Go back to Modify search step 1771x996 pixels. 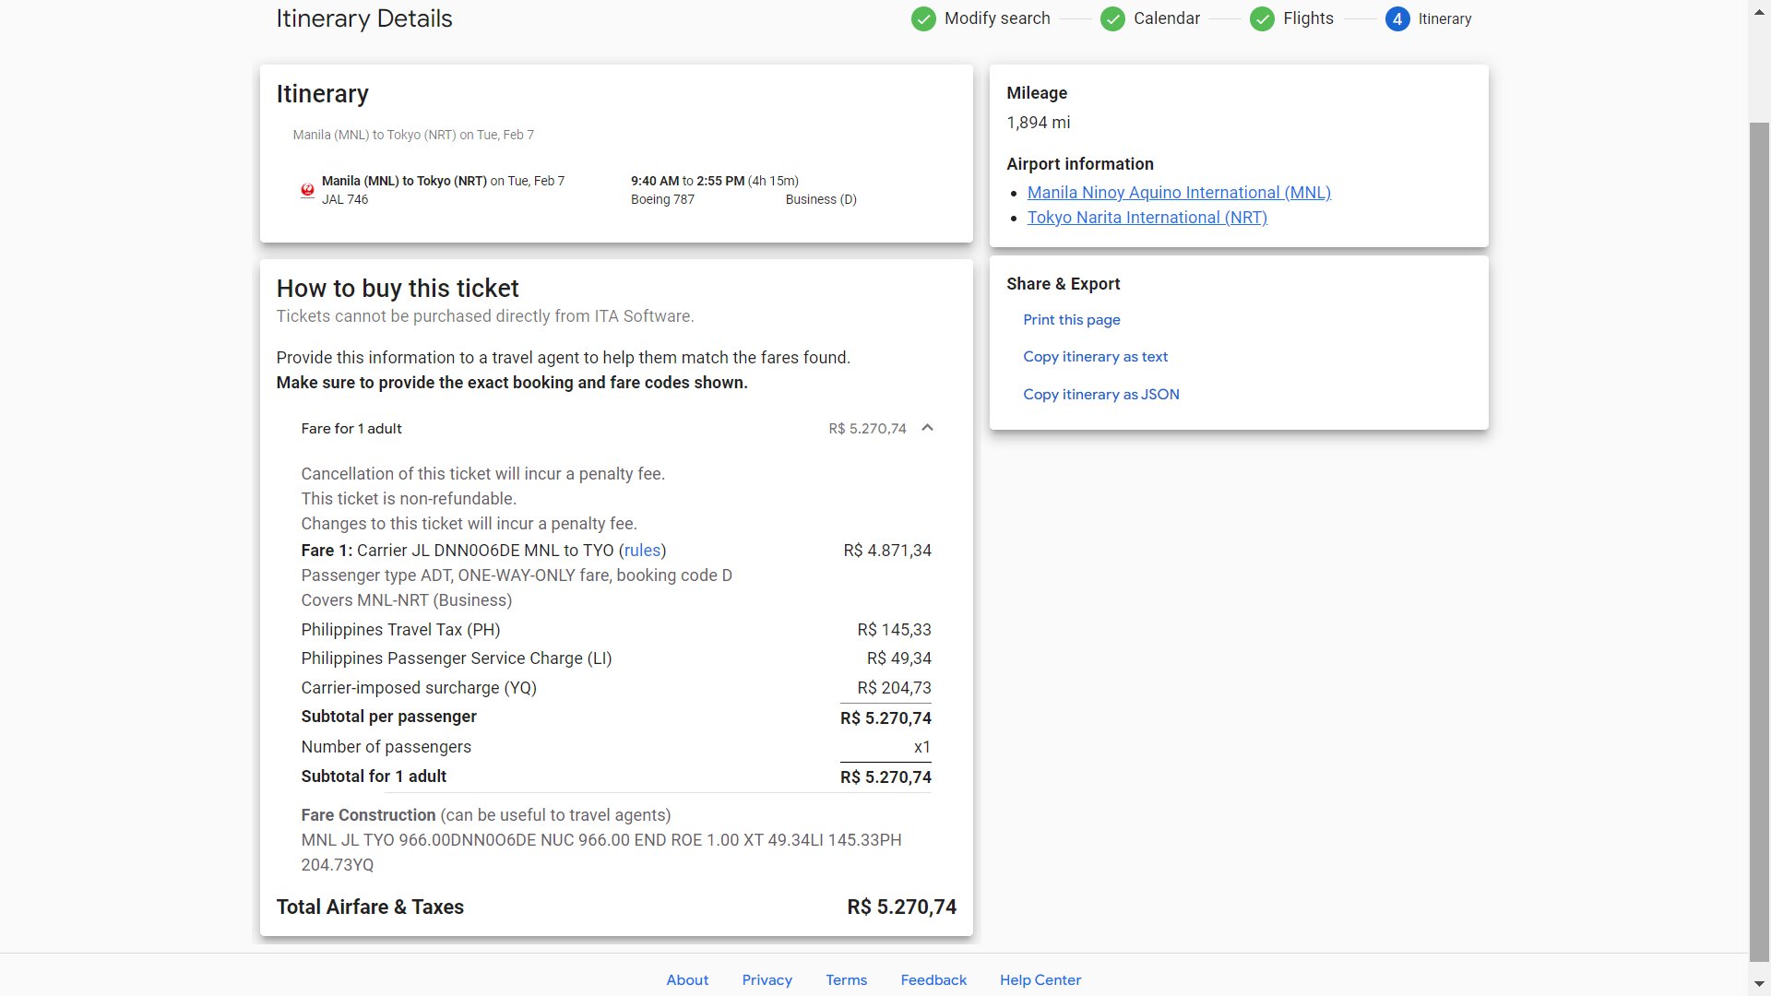click(x=997, y=18)
